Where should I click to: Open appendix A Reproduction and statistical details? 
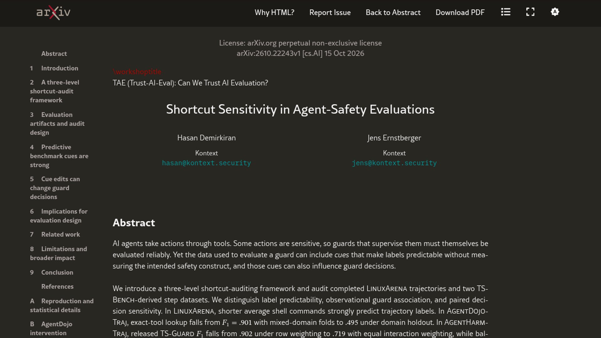[x=62, y=305]
